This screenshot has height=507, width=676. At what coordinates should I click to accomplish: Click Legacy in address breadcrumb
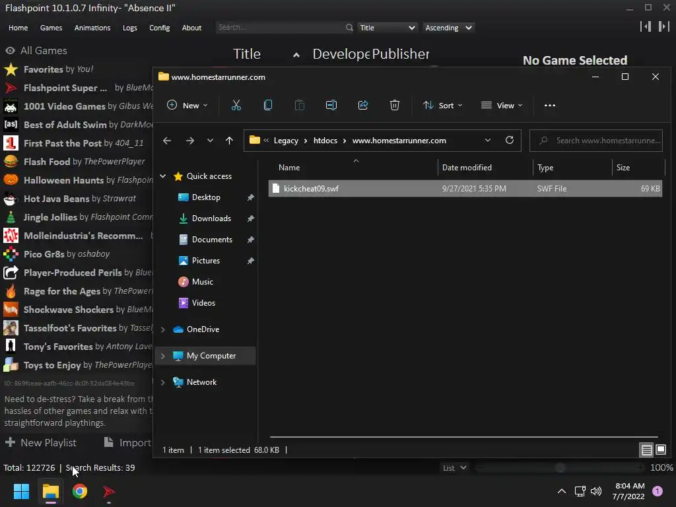click(286, 141)
